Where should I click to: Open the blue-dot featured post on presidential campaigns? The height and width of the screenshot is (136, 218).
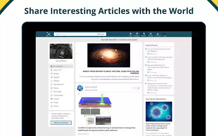click(x=159, y=76)
